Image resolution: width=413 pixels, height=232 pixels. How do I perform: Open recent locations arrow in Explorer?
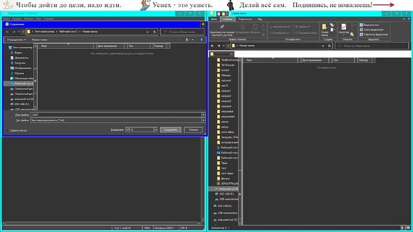click(x=224, y=46)
